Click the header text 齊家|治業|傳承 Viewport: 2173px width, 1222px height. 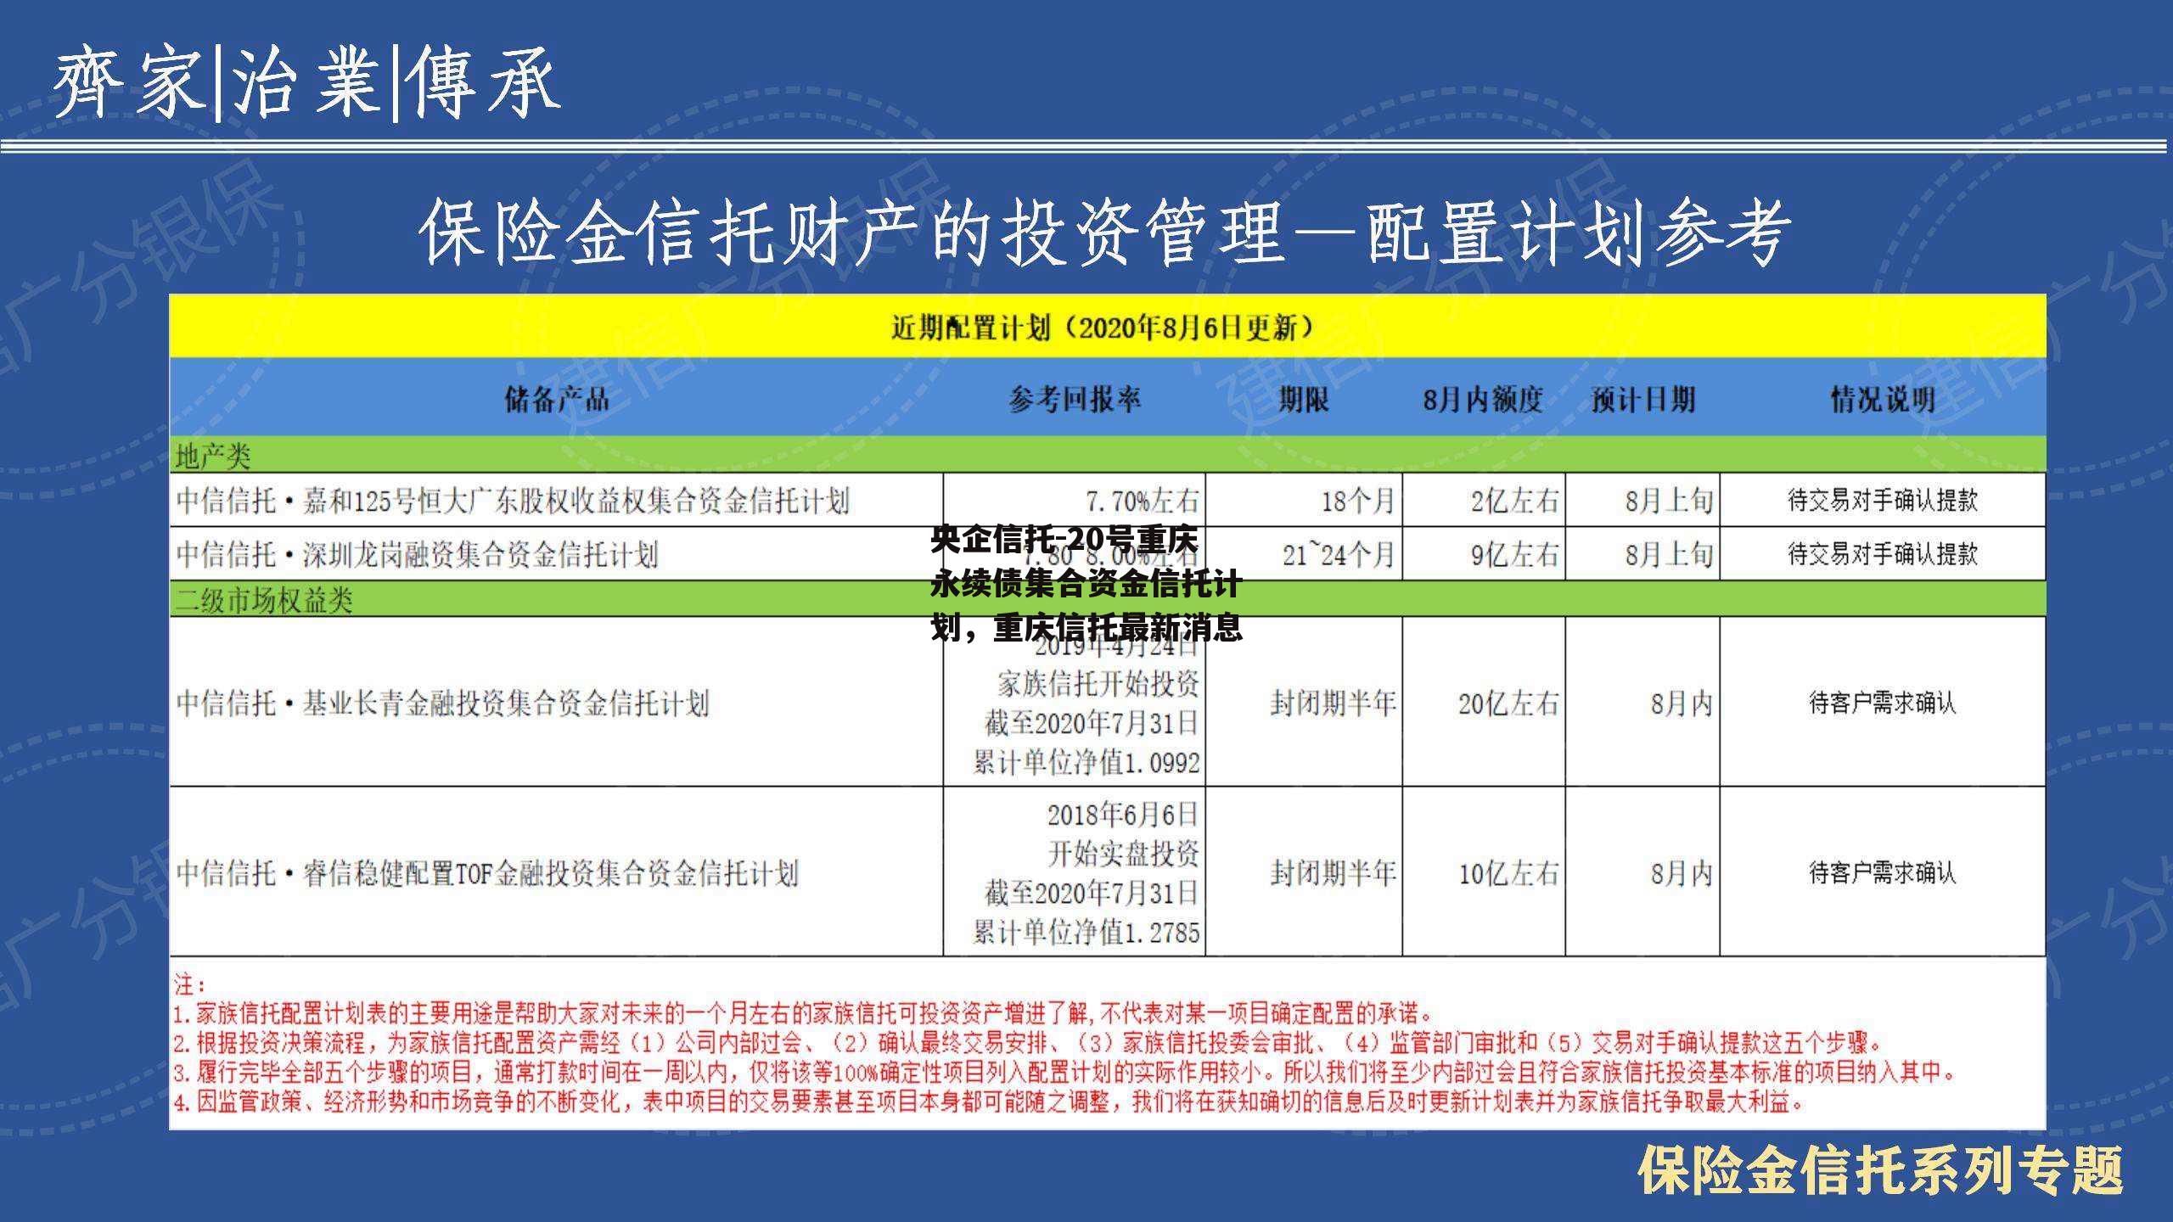pos(306,82)
